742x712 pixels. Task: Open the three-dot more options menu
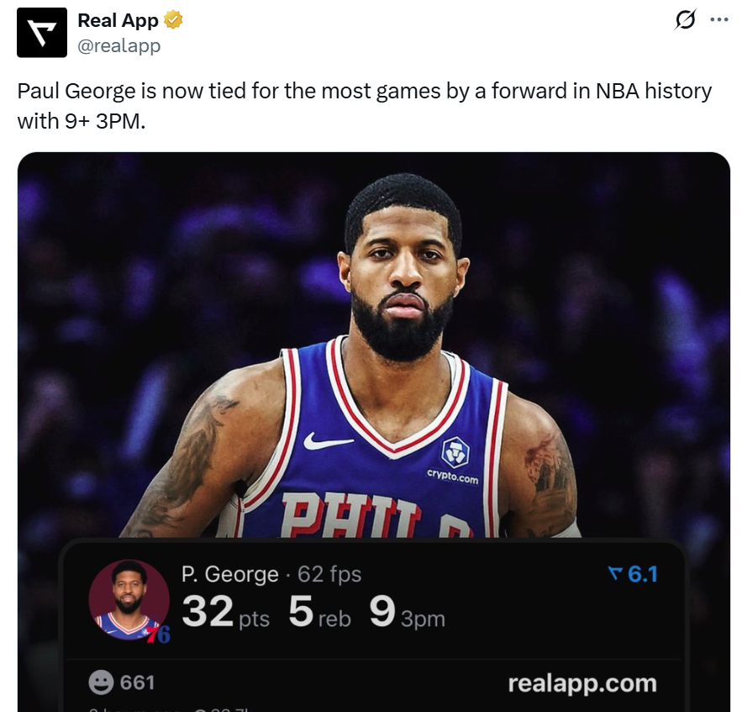coord(719,19)
